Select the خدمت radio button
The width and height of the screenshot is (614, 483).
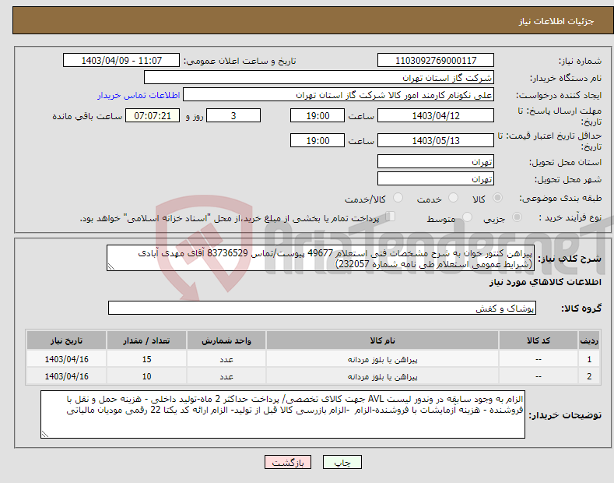(453, 198)
